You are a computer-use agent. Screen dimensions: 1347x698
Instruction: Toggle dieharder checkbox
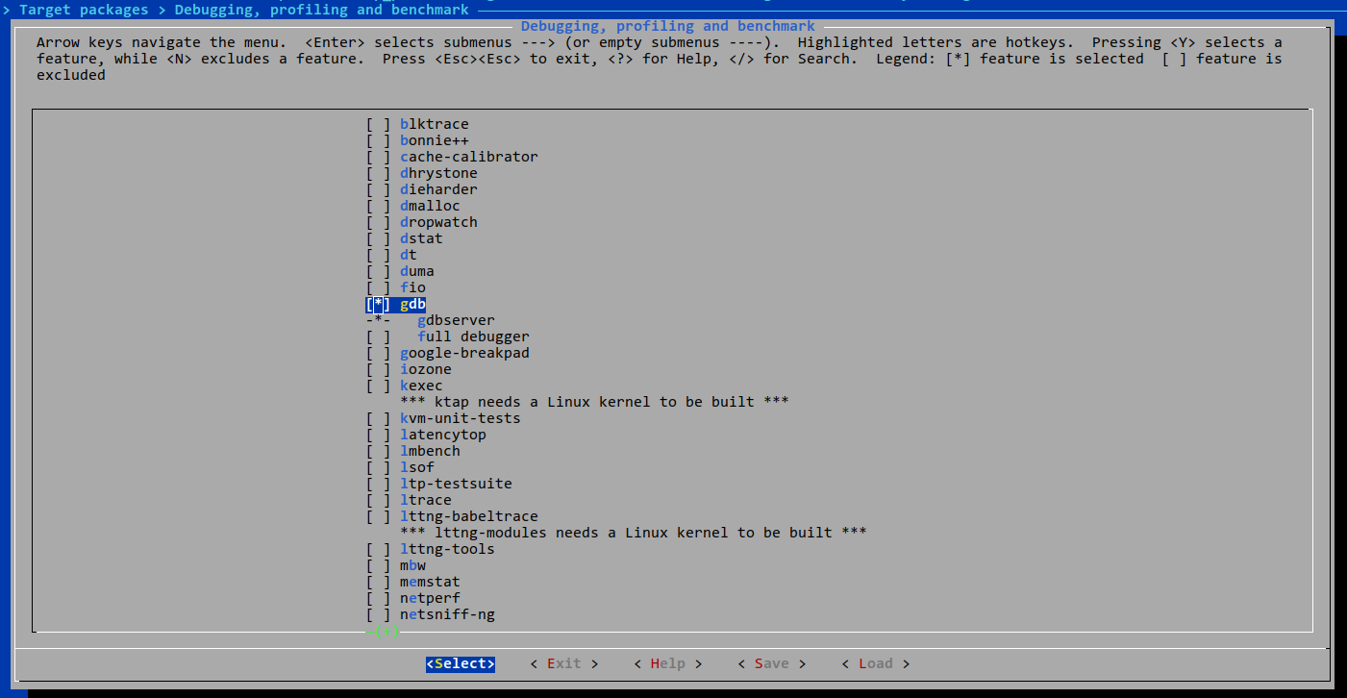(378, 189)
